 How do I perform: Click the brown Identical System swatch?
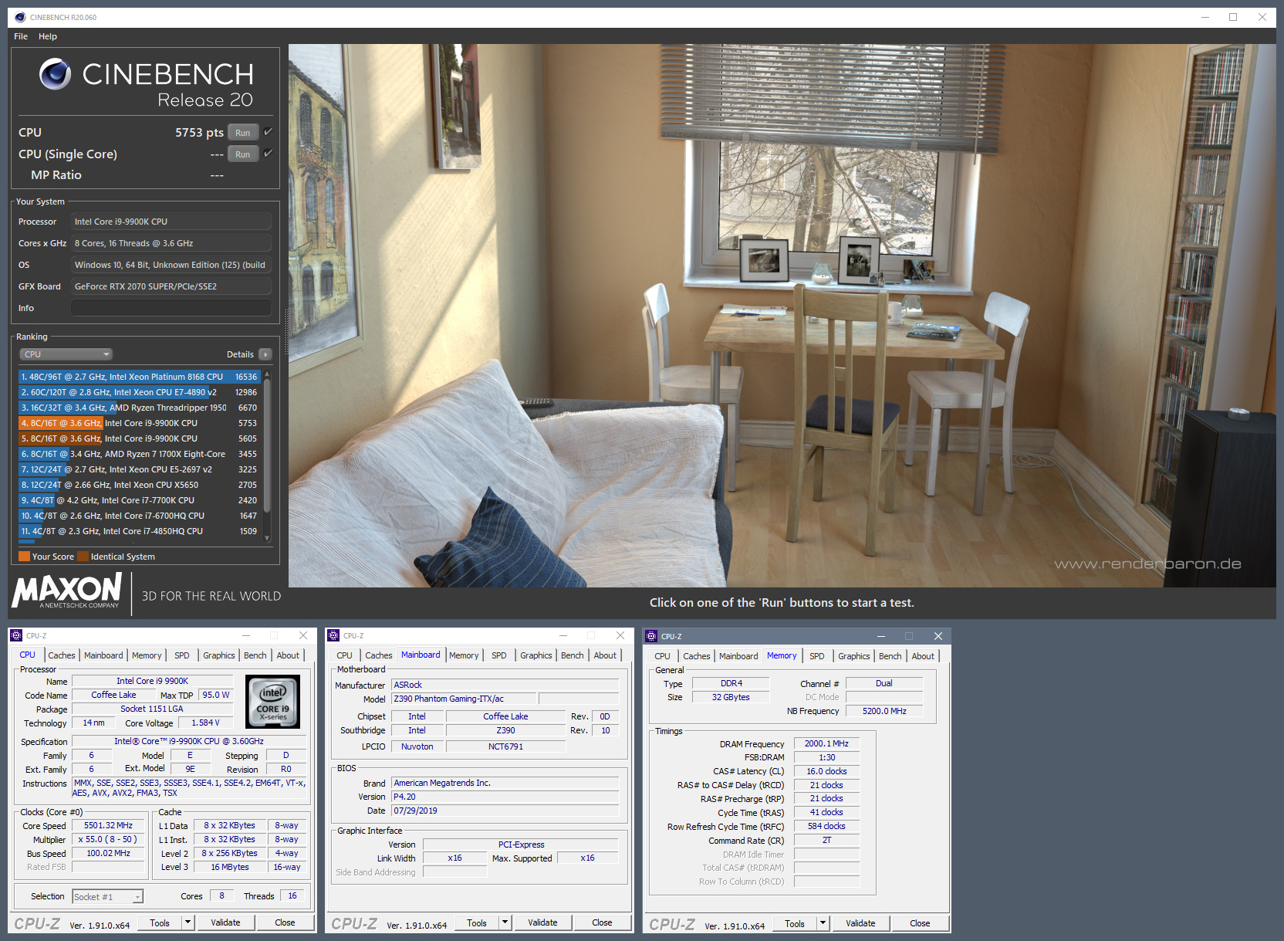[x=83, y=557]
